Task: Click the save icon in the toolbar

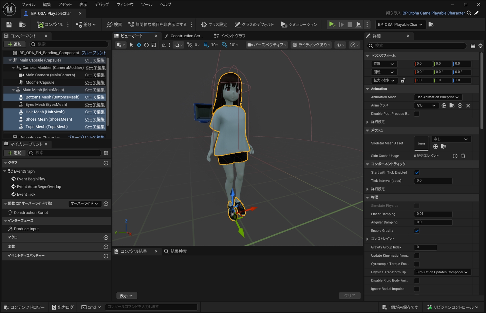Action: click(9, 25)
